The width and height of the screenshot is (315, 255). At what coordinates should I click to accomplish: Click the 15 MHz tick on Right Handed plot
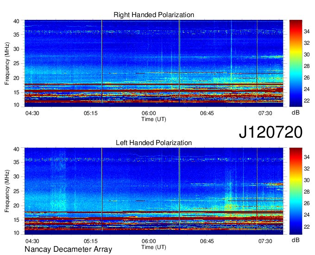(16, 92)
